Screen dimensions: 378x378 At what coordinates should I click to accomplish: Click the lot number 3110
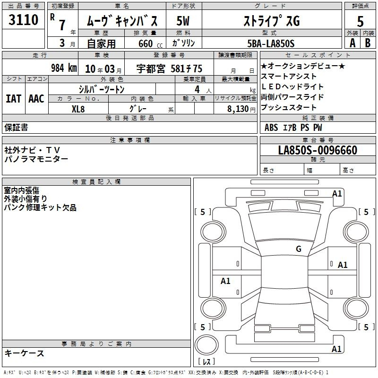(24, 20)
